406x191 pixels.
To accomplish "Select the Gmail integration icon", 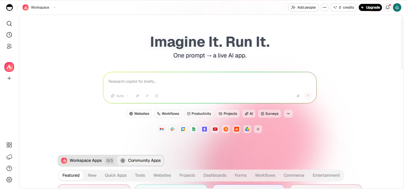I will coord(162,129).
